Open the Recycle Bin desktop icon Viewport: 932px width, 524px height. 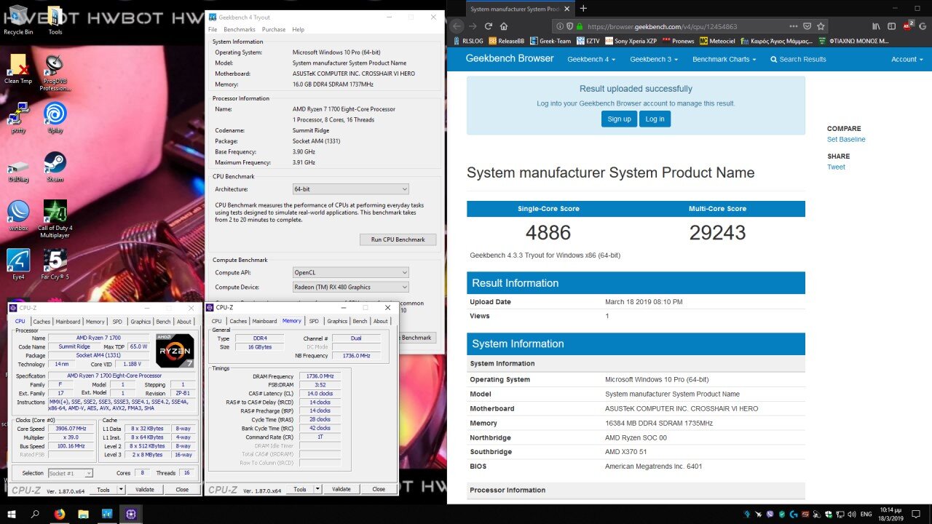coord(18,20)
